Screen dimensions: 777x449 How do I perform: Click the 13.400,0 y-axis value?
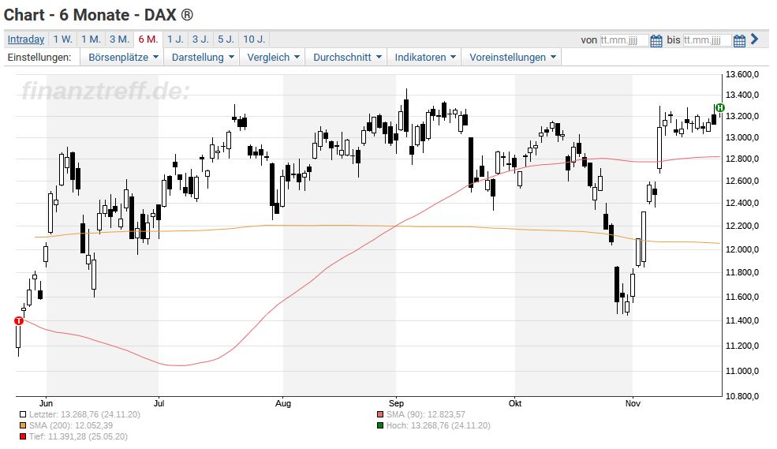(x=742, y=95)
